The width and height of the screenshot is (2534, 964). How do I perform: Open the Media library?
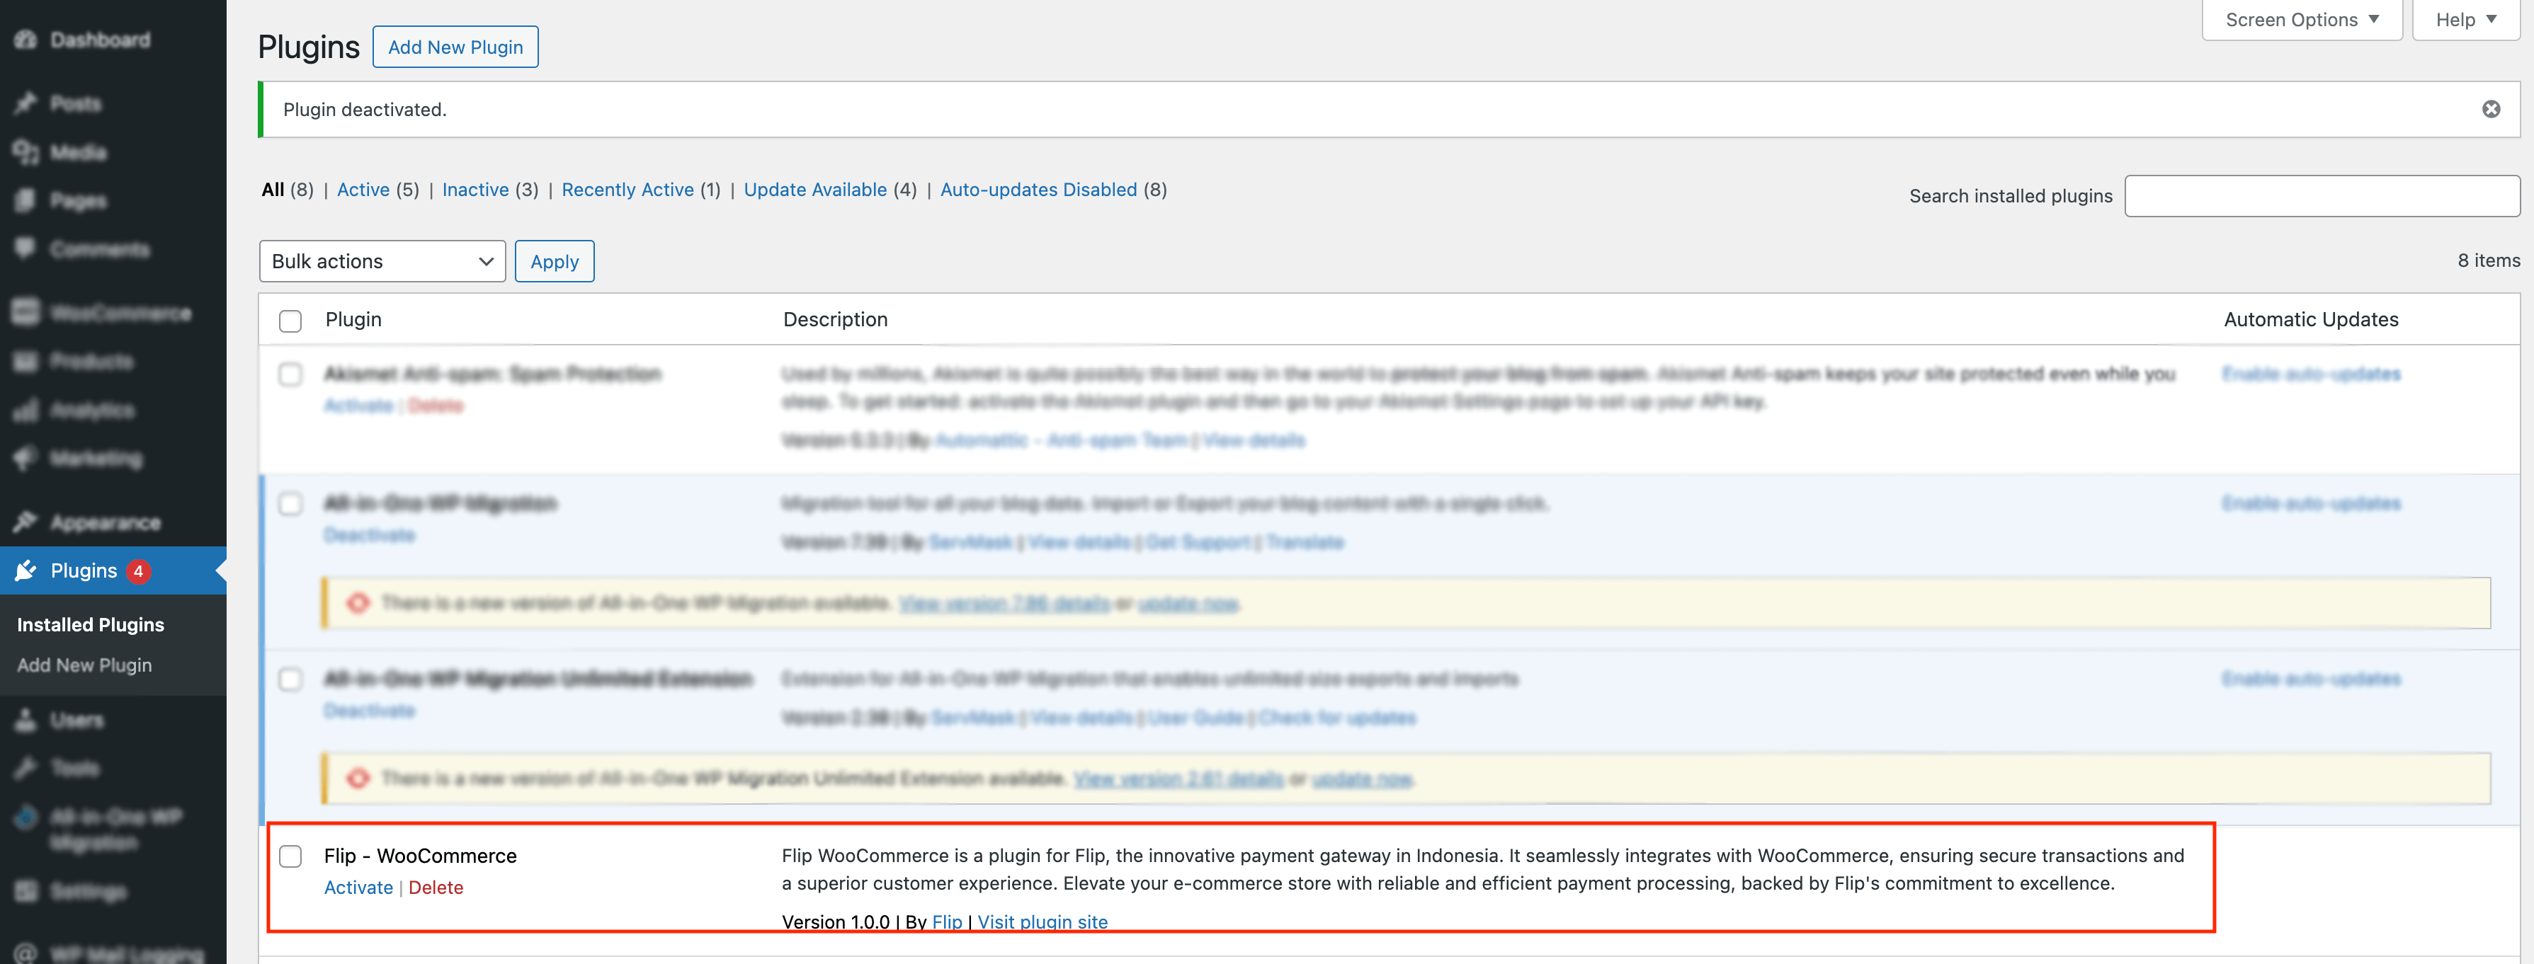[x=78, y=152]
